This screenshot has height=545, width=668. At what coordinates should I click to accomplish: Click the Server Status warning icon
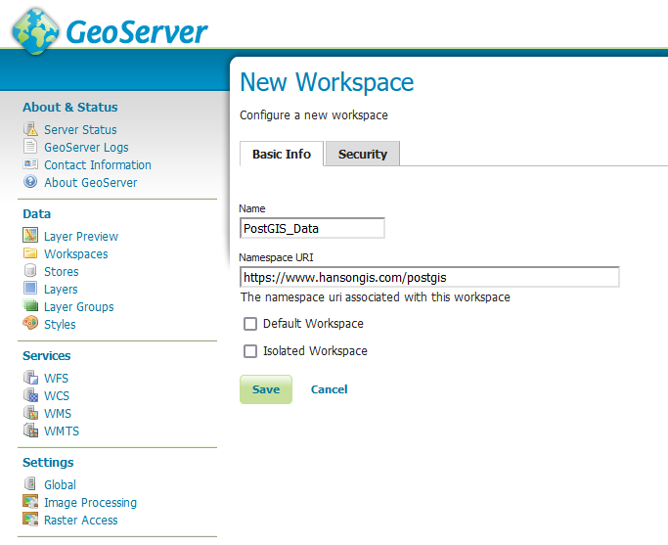point(30,129)
